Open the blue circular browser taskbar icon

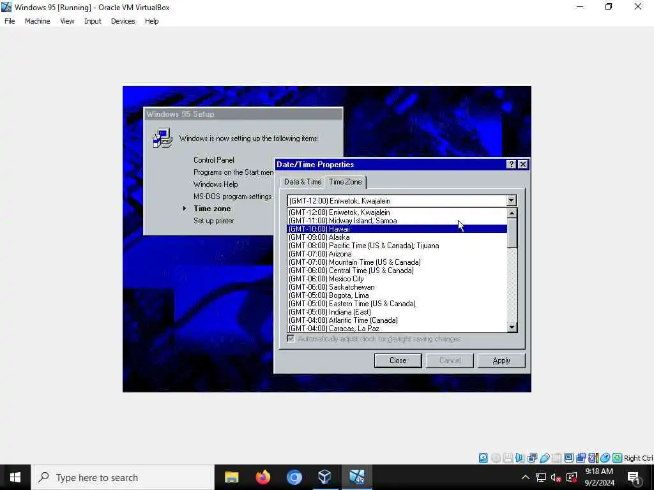pos(294,477)
